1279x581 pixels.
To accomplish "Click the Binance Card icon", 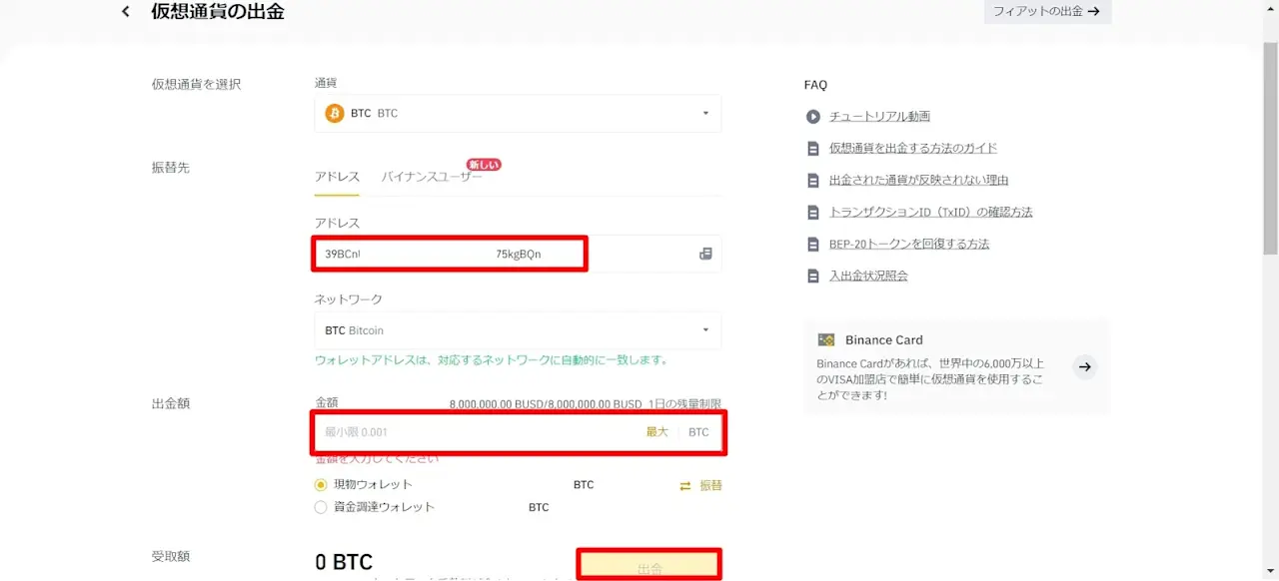I will pos(825,339).
